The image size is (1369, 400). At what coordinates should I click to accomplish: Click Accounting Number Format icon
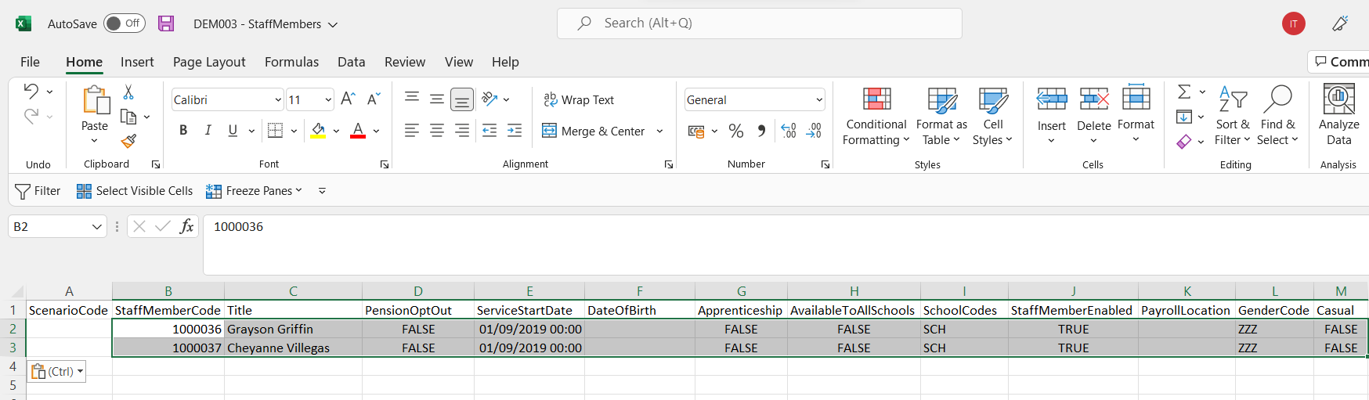point(696,132)
